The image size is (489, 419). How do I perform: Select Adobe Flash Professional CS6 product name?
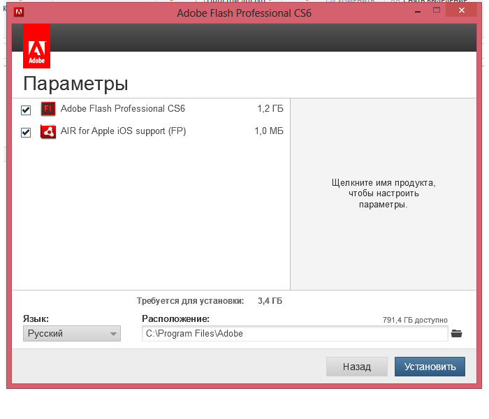pyautogui.click(x=122, y=108)
